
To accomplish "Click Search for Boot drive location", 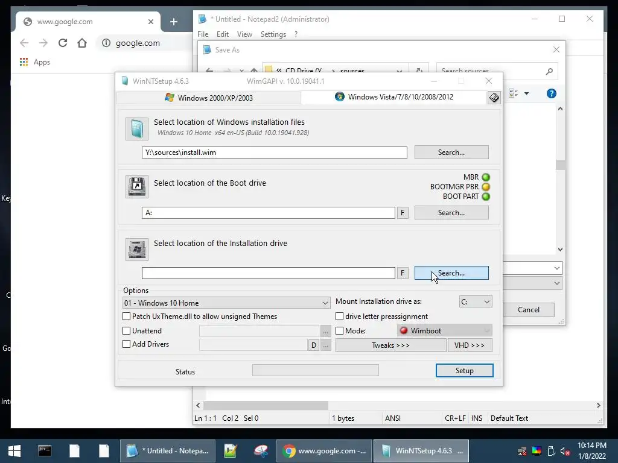I will pyautogui.click(x=451, y=213).
